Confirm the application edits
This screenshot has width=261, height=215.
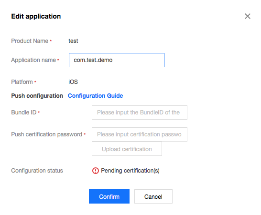tap(109, 196)
